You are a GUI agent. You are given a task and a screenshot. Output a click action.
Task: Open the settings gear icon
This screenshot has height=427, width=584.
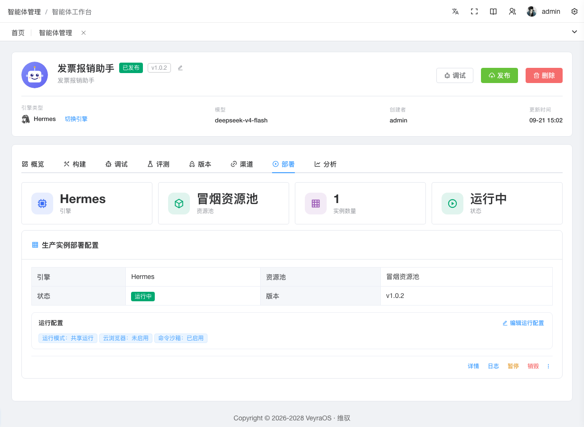pyautogui.click(x=575, y=11)
